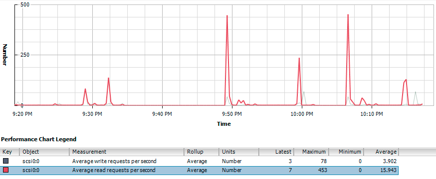Select the Average read requests per second row
The height and width of the screenshot is (179, 436).
tap(199, 170)
